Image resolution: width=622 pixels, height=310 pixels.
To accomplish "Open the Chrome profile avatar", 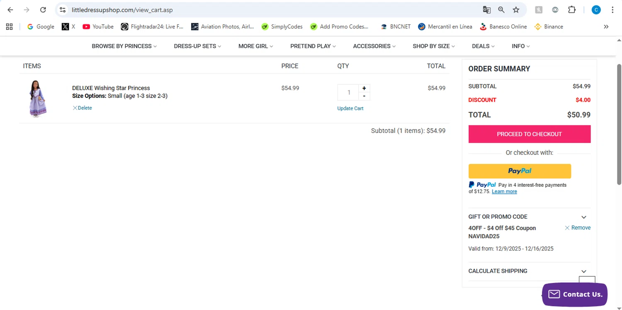I will [596, 10].
